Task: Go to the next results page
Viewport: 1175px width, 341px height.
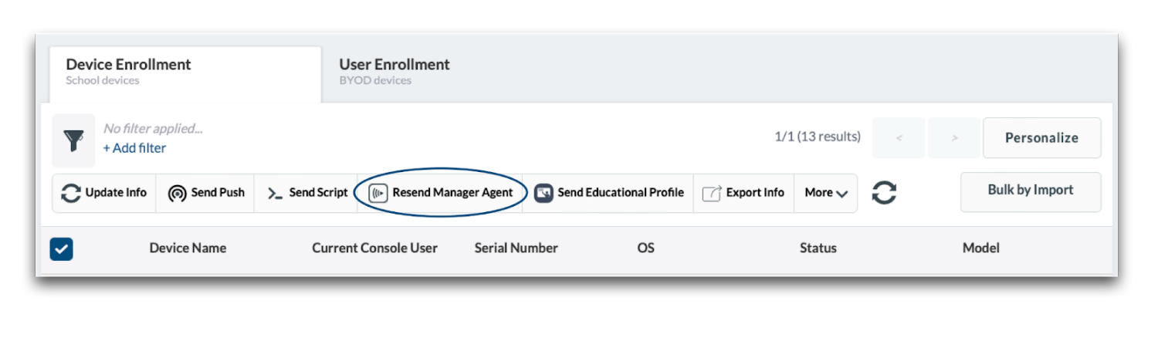Action: point(954,138)
